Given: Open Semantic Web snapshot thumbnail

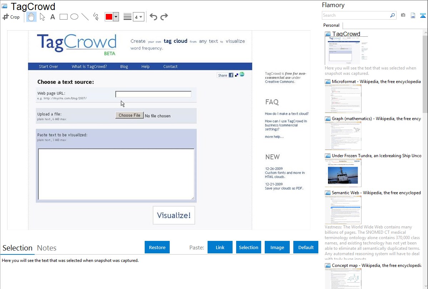Looking at the screenshot, I should (x=343, y=210).
